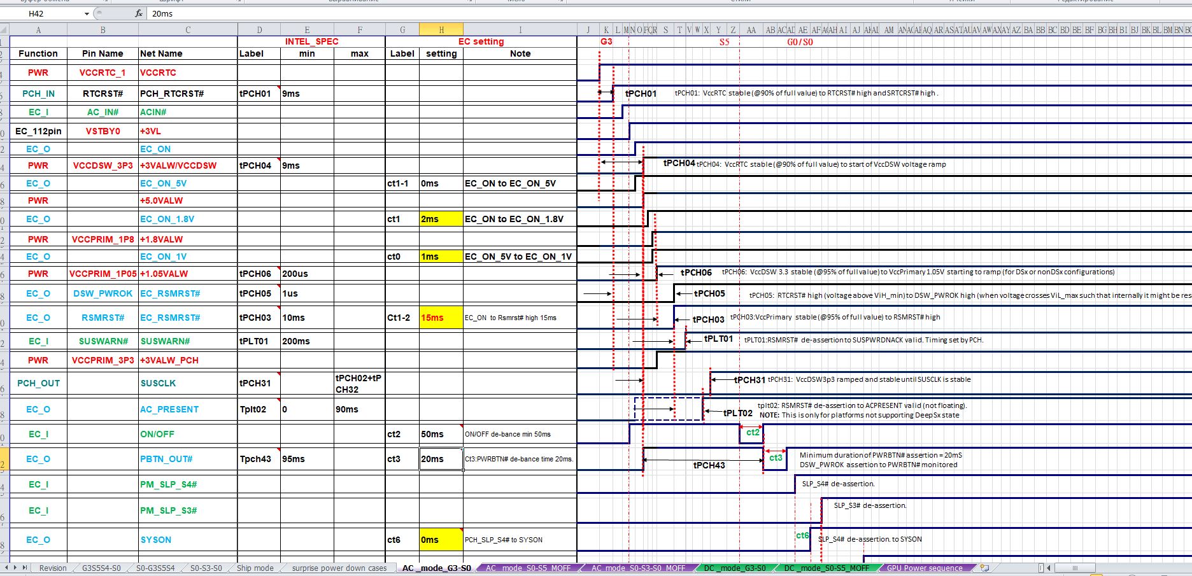
Task: Click the 'tPCH02+tPCH32' max cell
Action: point(360,383)
